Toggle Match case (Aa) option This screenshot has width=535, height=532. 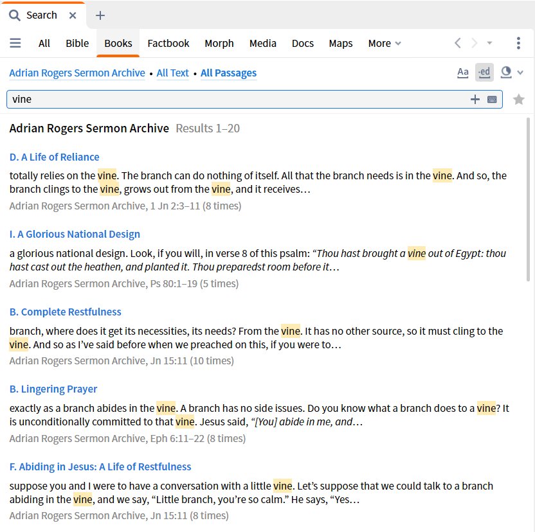point(463,73)
